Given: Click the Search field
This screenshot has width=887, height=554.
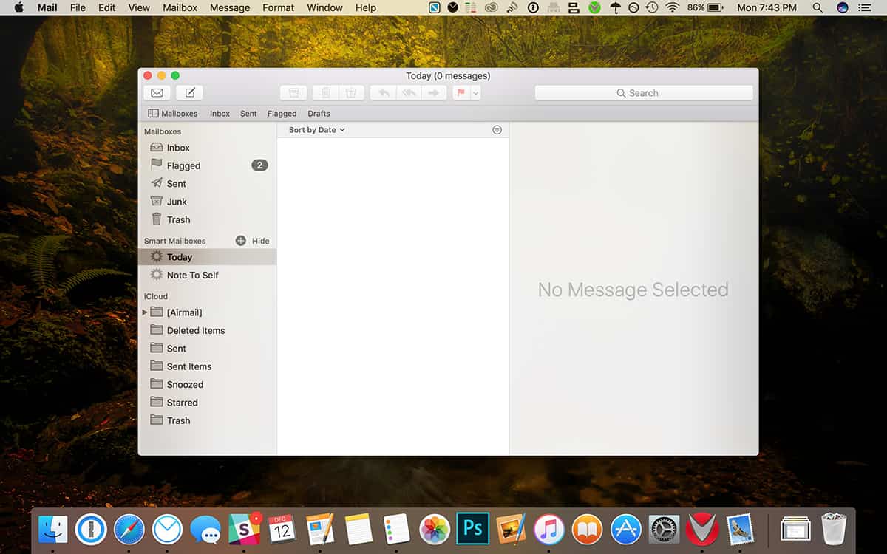Looking at the screenshot, I should [644, 93].
